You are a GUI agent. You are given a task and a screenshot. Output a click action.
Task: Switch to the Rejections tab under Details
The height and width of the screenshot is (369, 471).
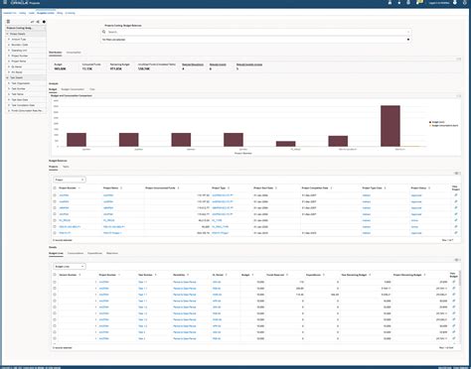point(112,253)
